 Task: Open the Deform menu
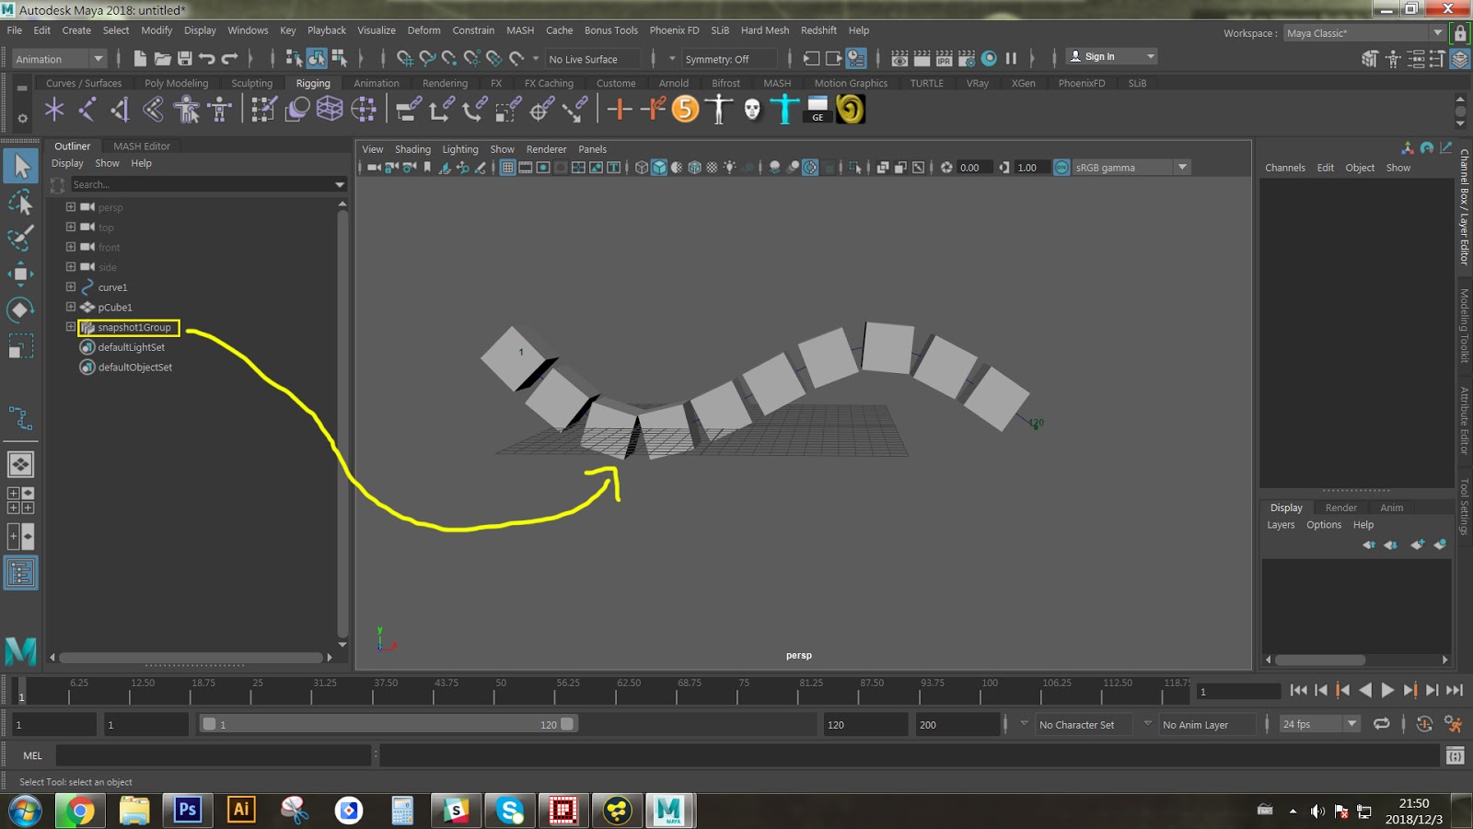click(423, 29)
